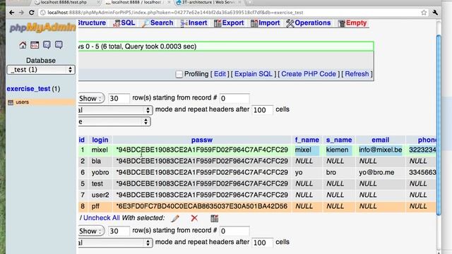
Task: Click the passw hash starting with *6E3FD0FC7
Action: pos(202,207)
